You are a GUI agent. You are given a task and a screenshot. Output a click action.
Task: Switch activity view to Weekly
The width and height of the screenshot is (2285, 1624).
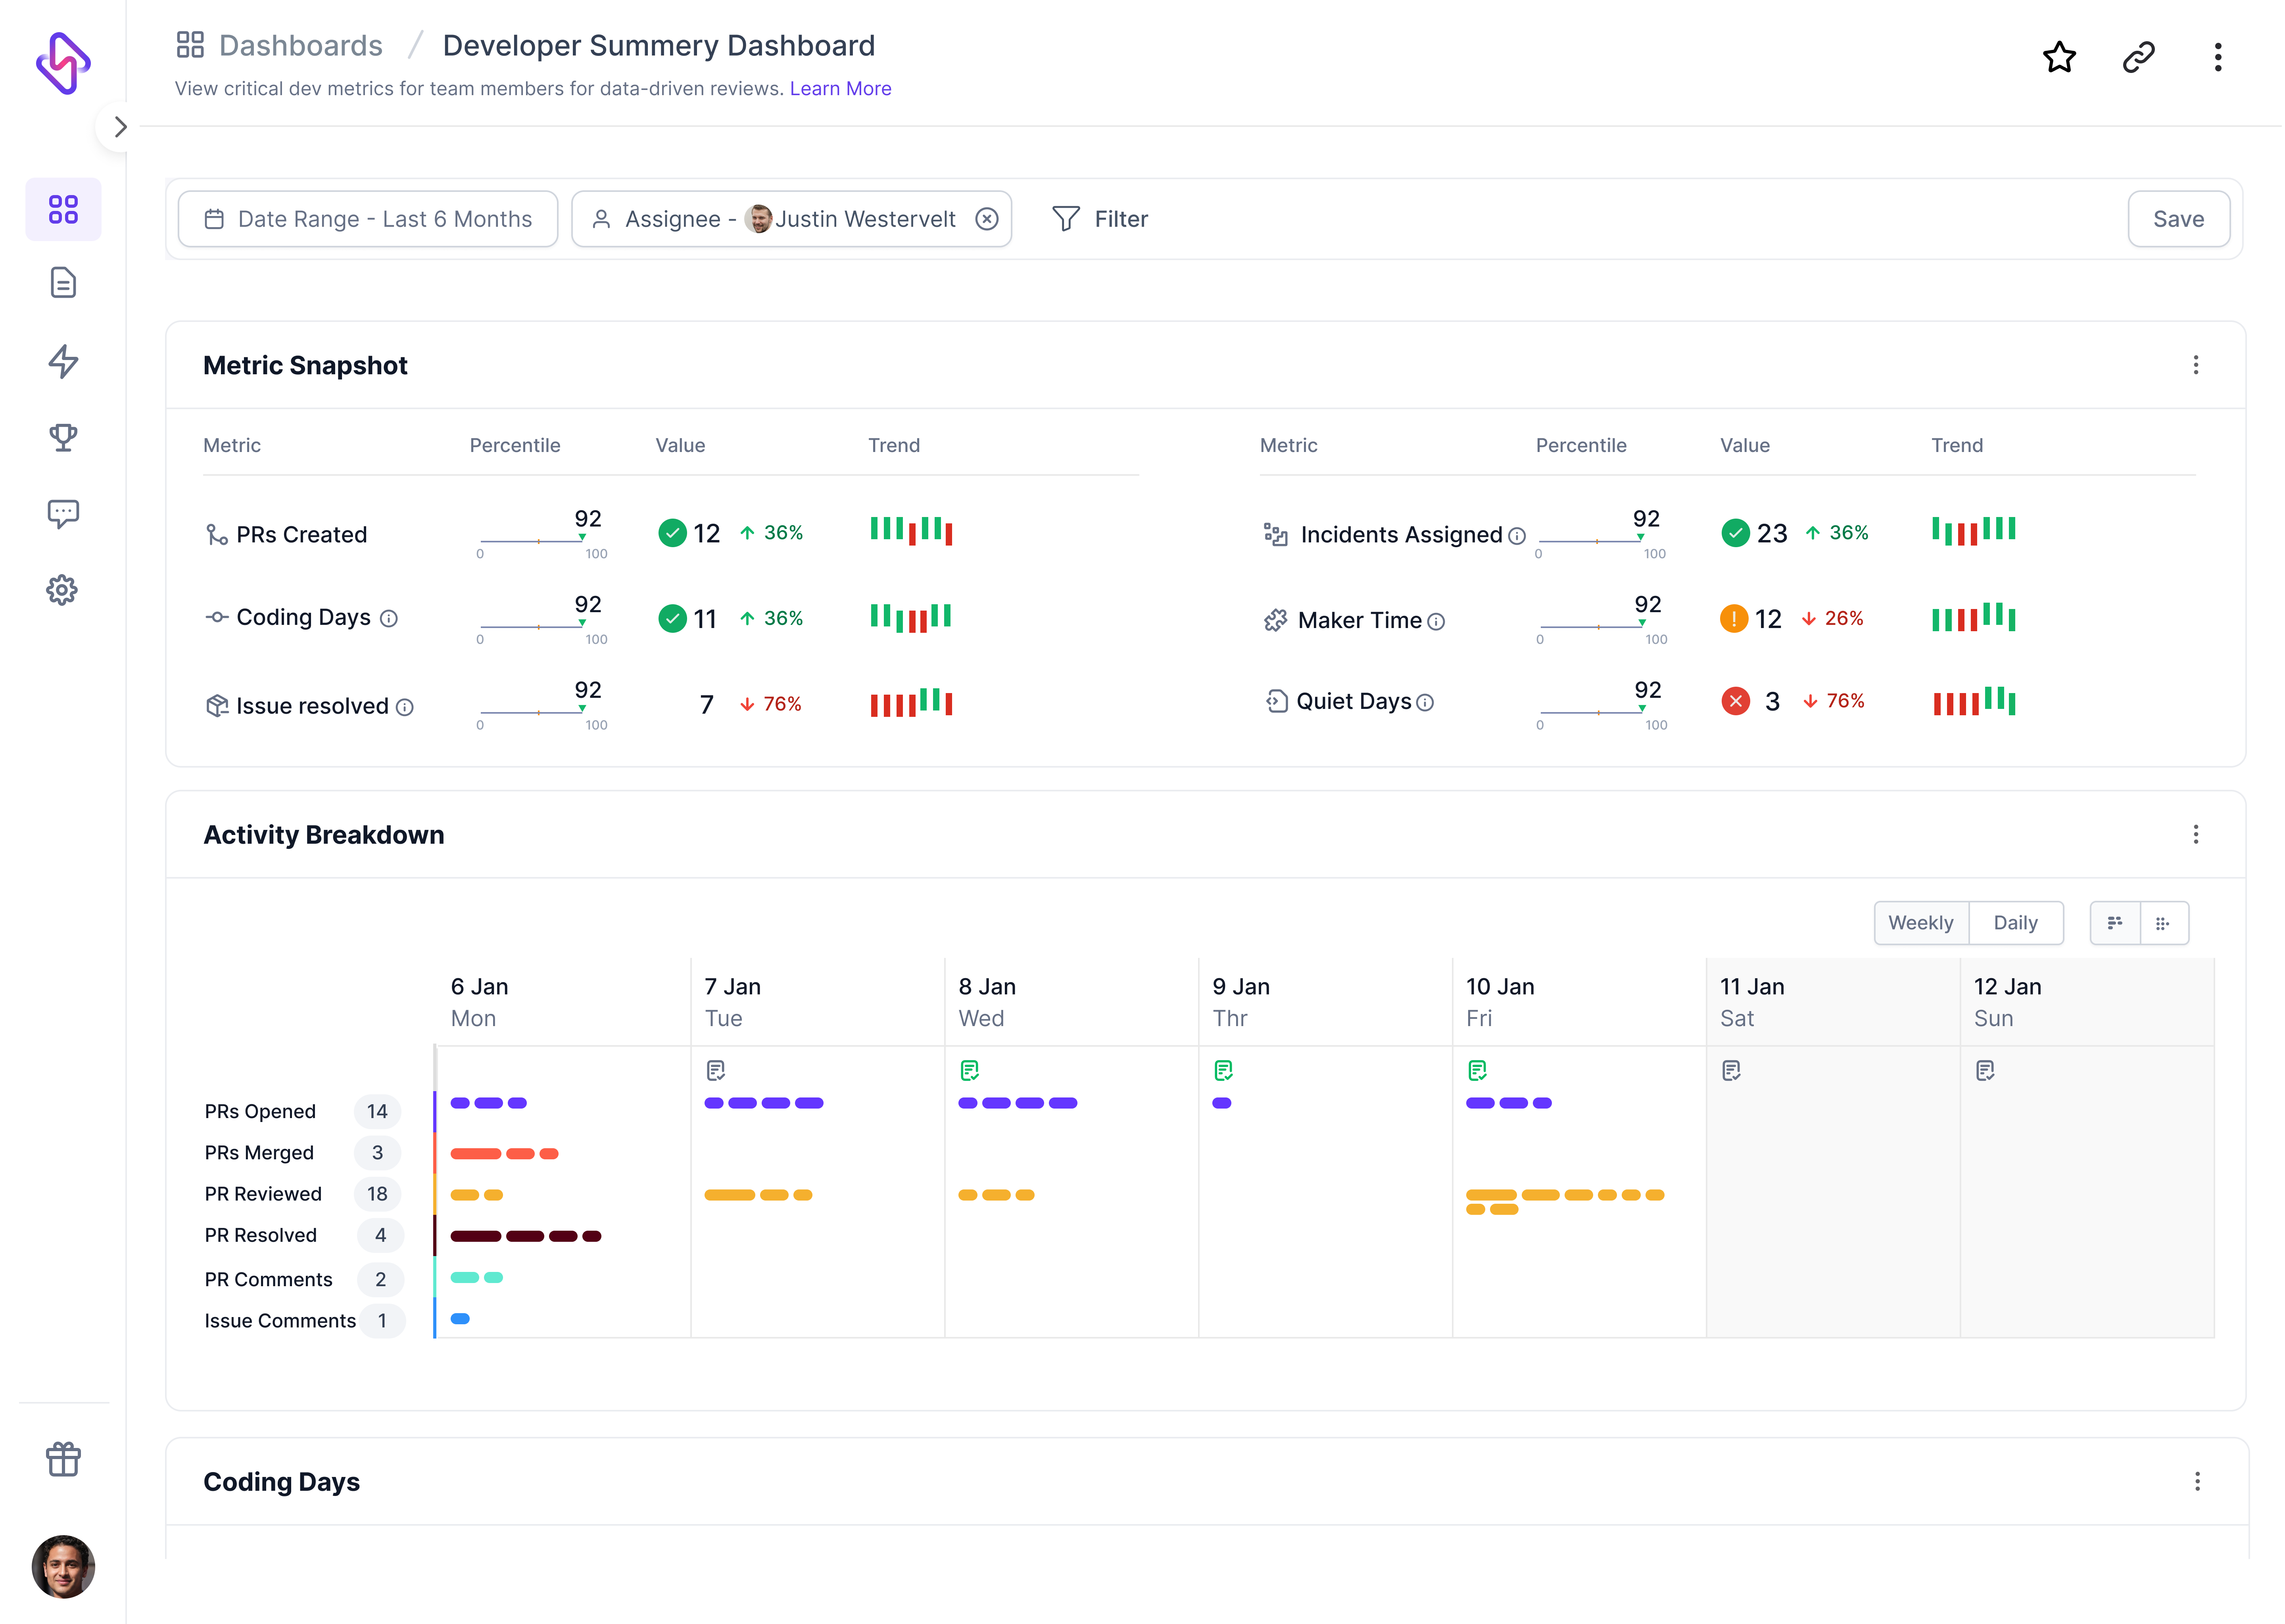[x=1920, y=923]
